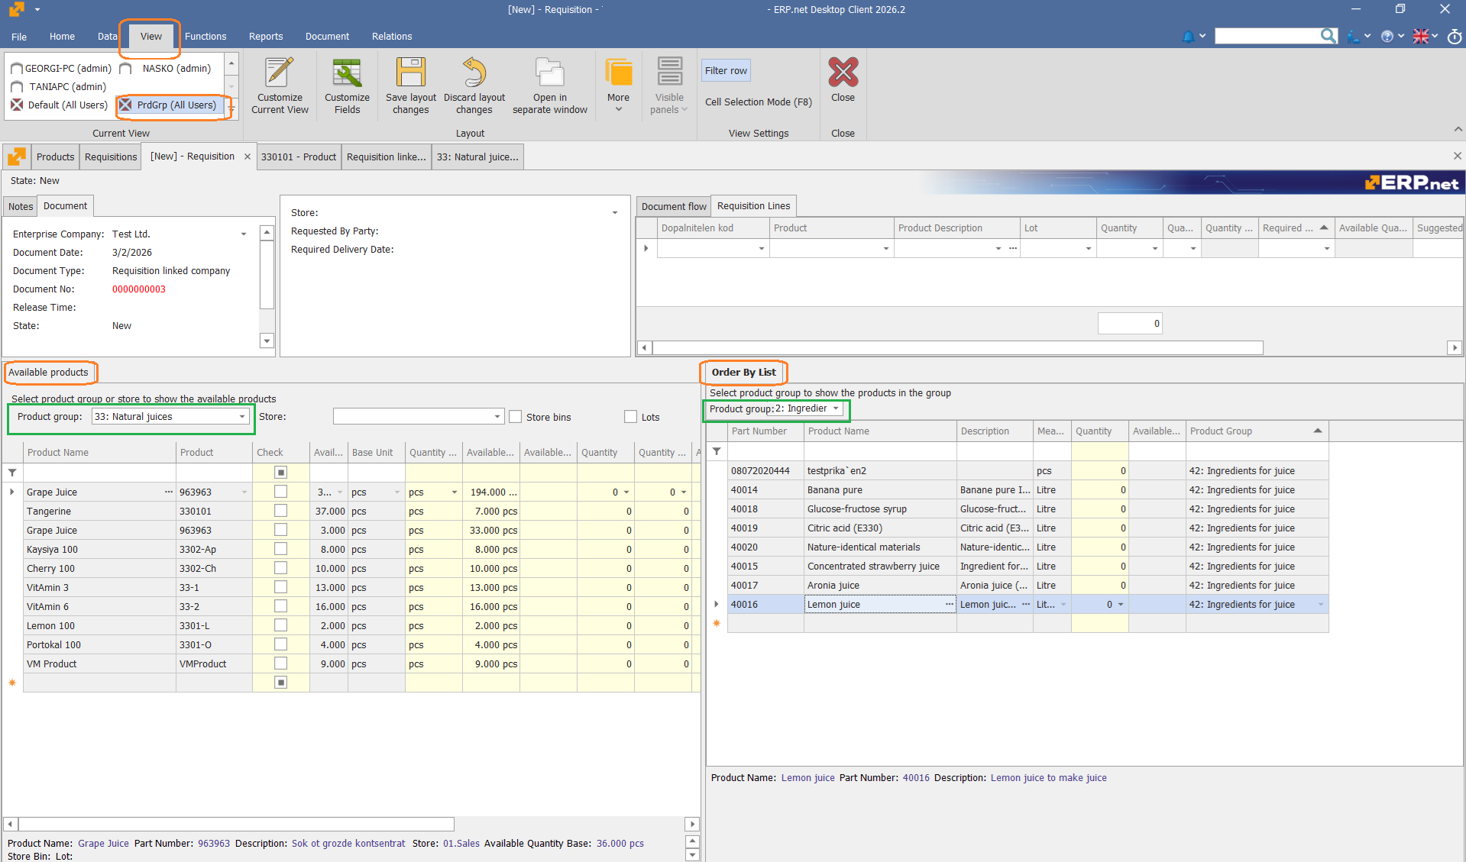1466x862 pixels.
Task: Open the Functions ribbon tab
Action: point(205,37)
